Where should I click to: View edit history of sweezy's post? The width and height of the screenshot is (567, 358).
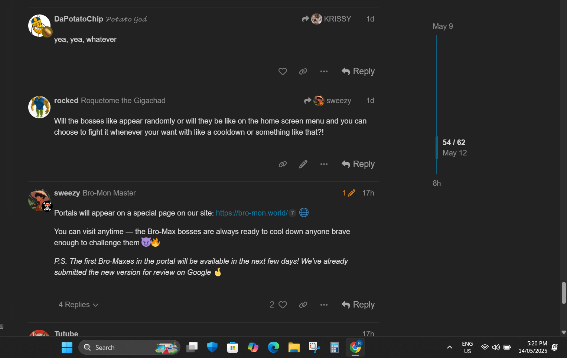pyautogui.click(x=349, y=193)
